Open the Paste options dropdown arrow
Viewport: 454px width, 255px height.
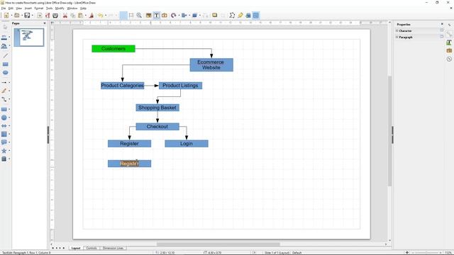86,16
